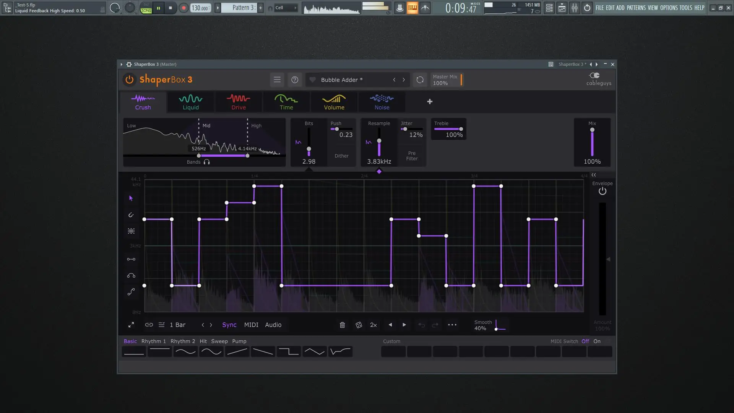
Task: Switch to the Liquid shaper tab
Action: 190,102
